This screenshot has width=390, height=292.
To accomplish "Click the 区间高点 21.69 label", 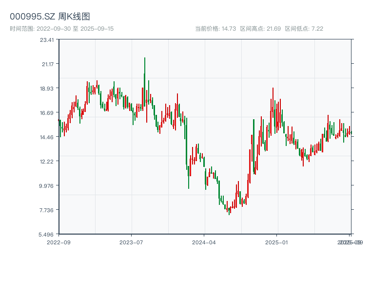I will (260, 29).
